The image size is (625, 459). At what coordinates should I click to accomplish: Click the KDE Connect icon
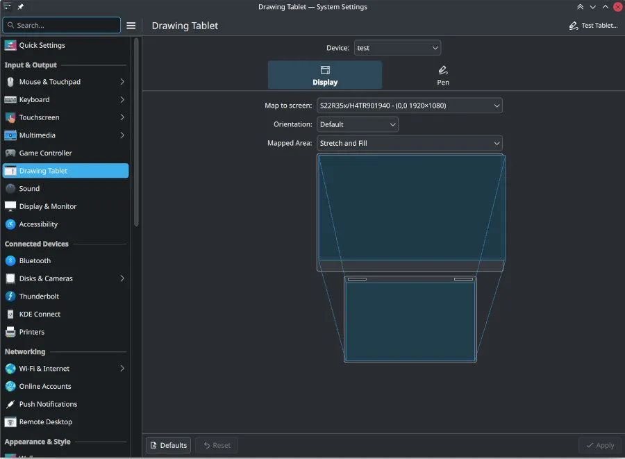10,315
